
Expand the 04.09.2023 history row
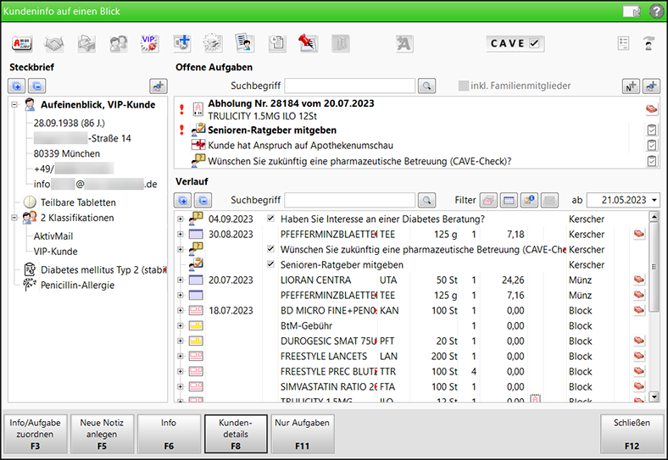coord(181,219)
